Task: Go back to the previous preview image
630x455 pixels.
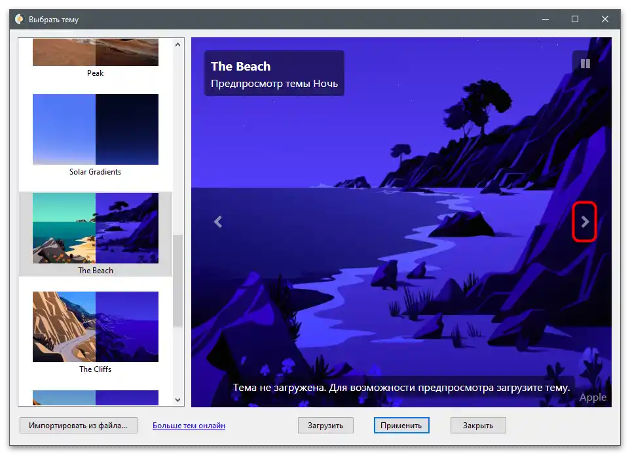Action: tap(218, 222)
